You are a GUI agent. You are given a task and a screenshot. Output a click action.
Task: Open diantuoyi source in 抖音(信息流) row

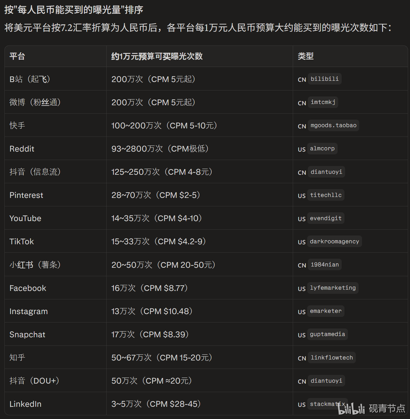click(326, 172)
